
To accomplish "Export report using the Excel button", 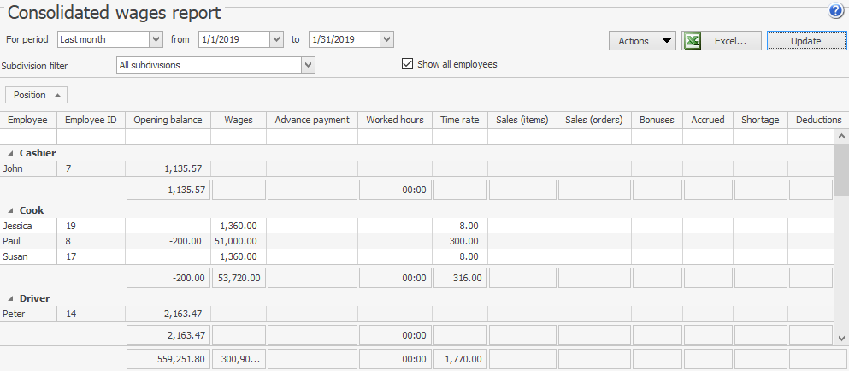I will pyautogui.click(x=721, y=41).
